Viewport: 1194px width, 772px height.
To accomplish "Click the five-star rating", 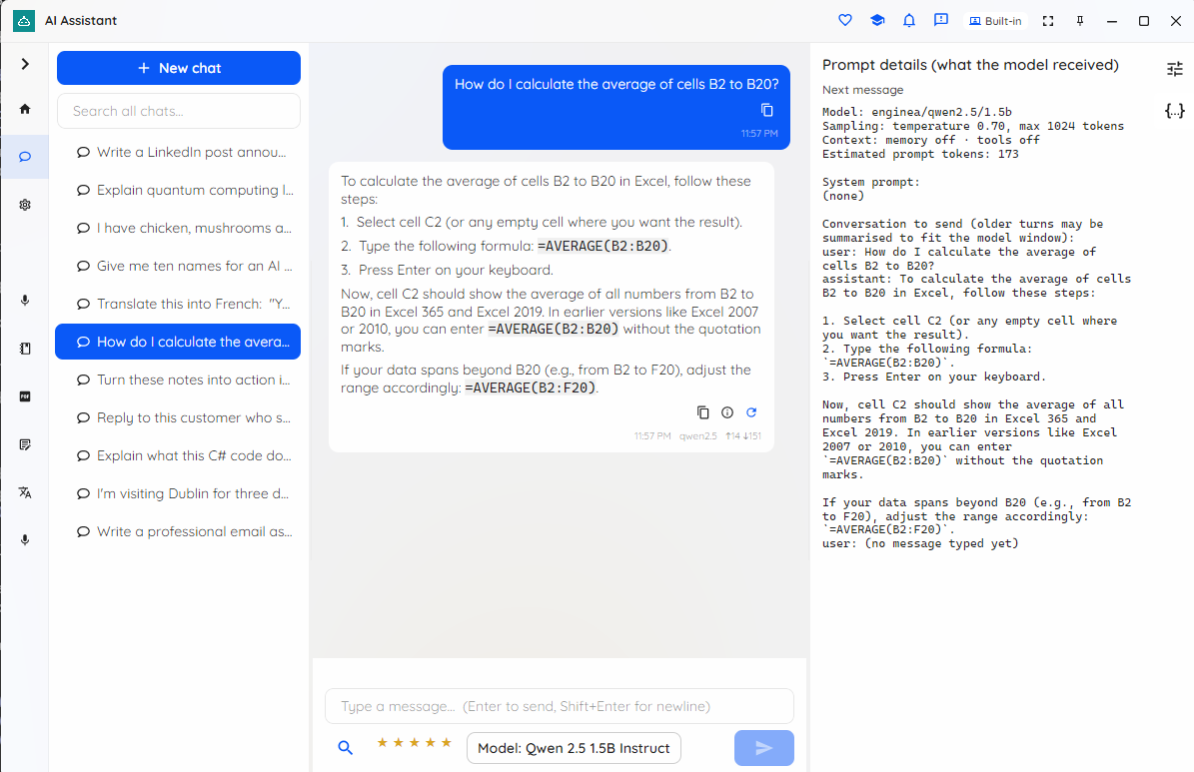I will click(x=415, y=742).
